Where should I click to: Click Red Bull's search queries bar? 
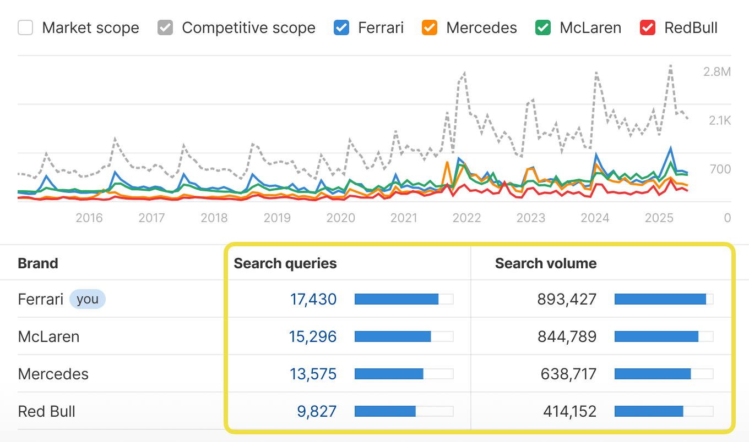(x=386, y=411)
